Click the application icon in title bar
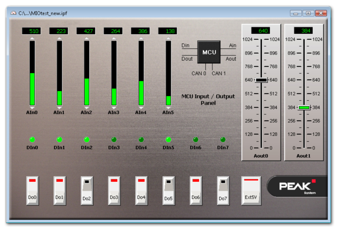The width and height of the screenshot is (337, 229). (13, 13)
